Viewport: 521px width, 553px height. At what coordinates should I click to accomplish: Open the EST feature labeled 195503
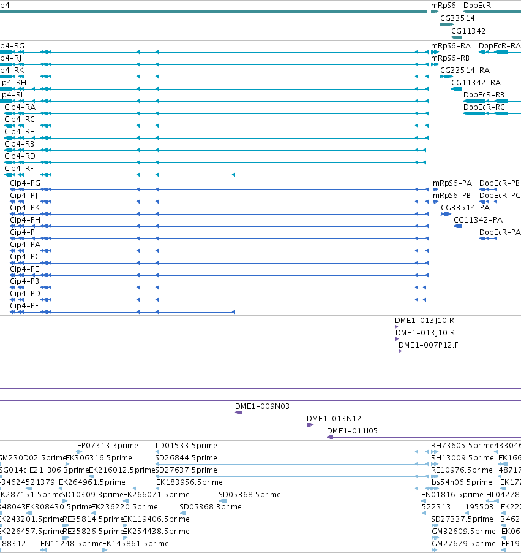(x=479, y=507)
